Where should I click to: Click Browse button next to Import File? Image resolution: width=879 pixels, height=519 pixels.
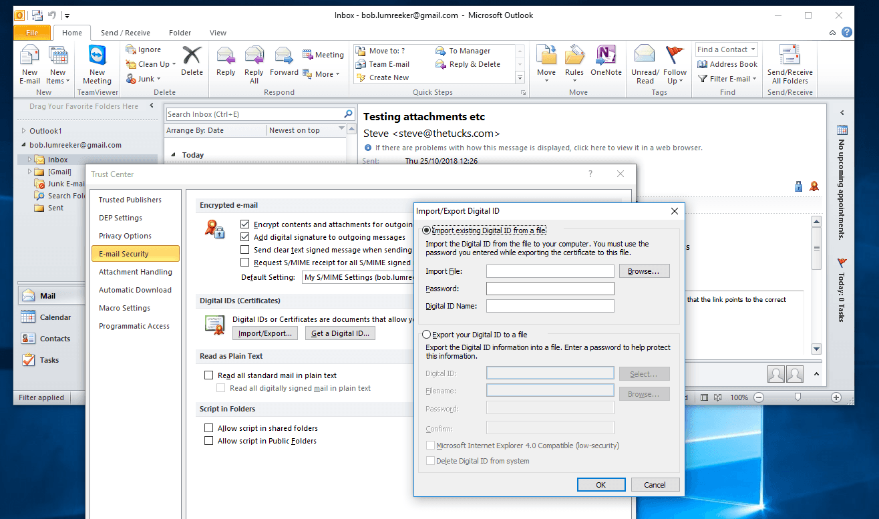tap(644, 271)
